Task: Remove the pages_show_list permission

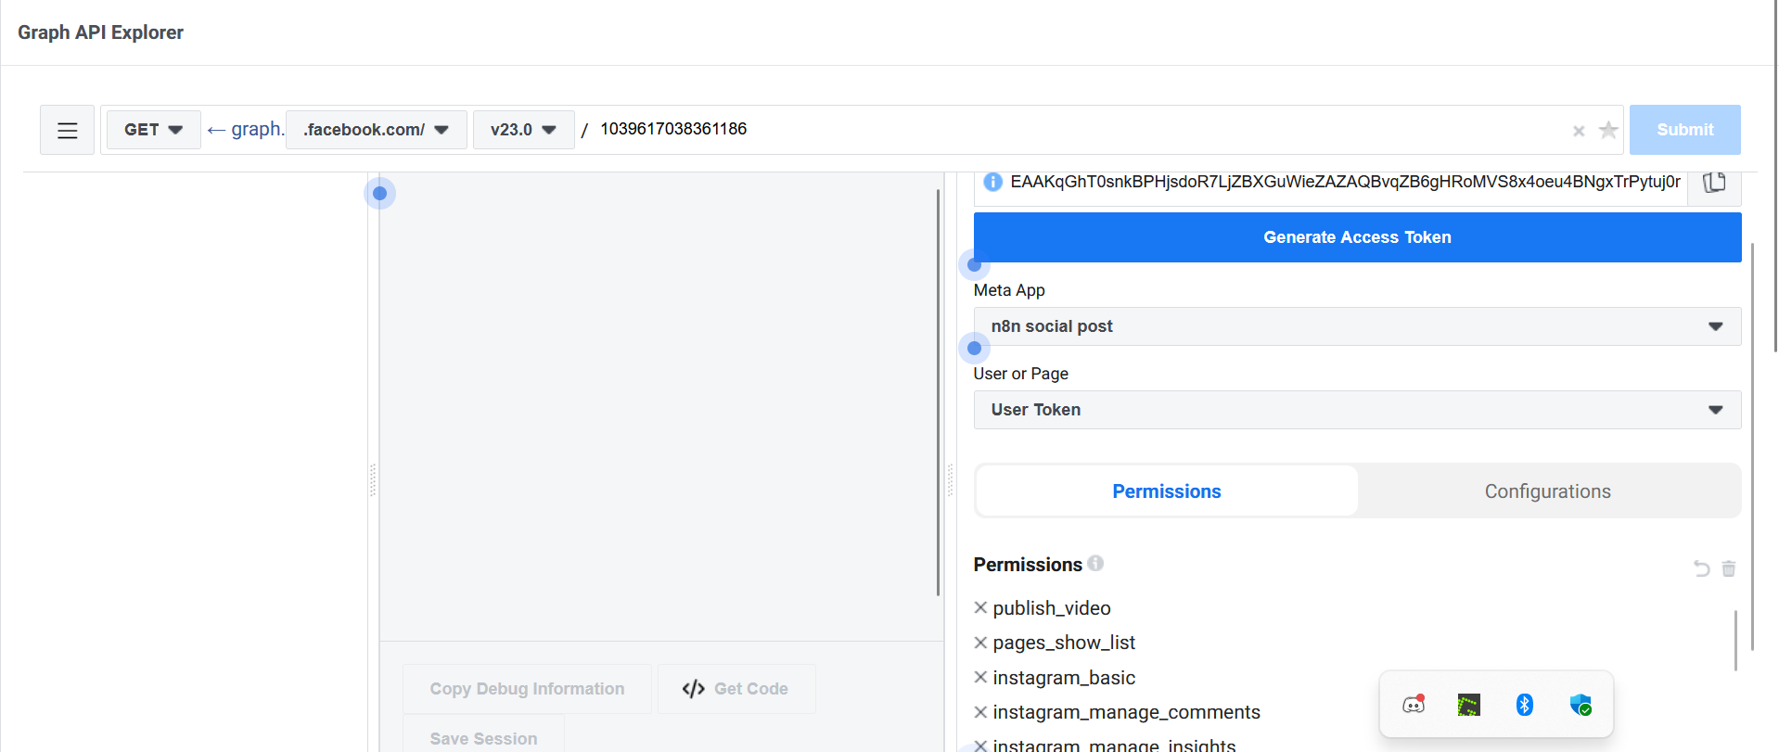Action: point(980,643)
